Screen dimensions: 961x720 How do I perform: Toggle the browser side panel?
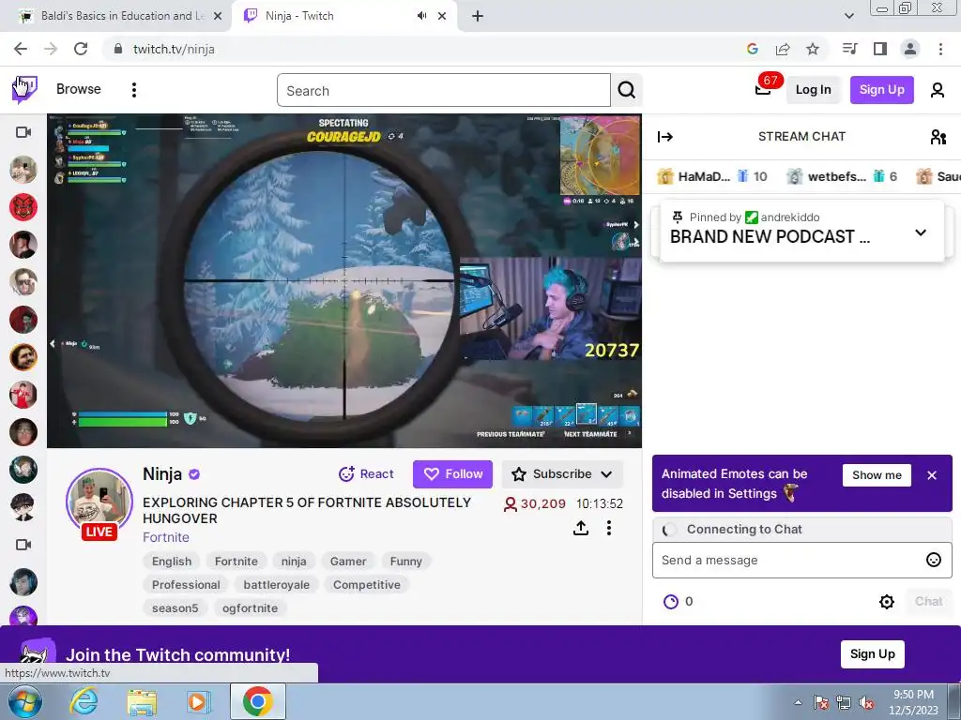pos(880,49)
